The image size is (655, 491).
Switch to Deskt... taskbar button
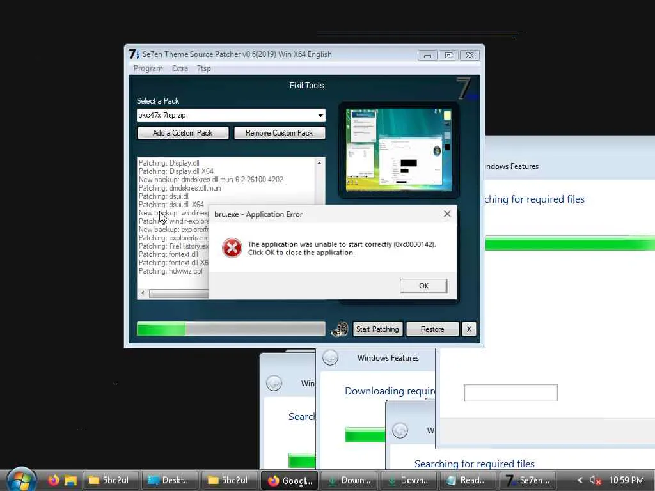coord(169,480)
